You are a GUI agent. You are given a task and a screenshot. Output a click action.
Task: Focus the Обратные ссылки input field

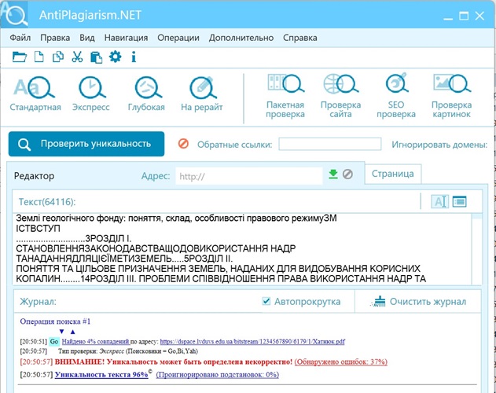tap(330, 144)
